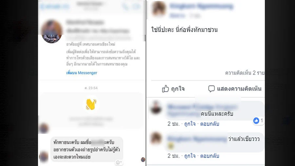The width and height of the screenshot is (295, 166).
Task: Click ถูกใจ under the ว่าแล้วเชียววว comment
Action: coord(190,156)
